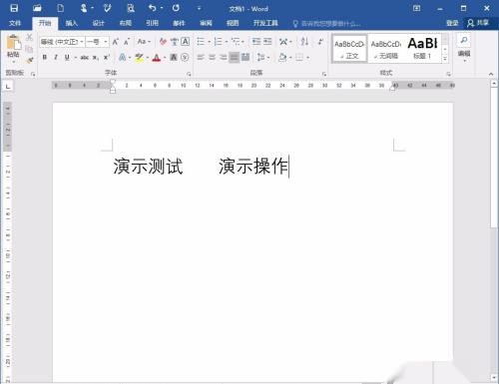
Task: Click the Cut scissors icon
Action: tap(29, 37)
